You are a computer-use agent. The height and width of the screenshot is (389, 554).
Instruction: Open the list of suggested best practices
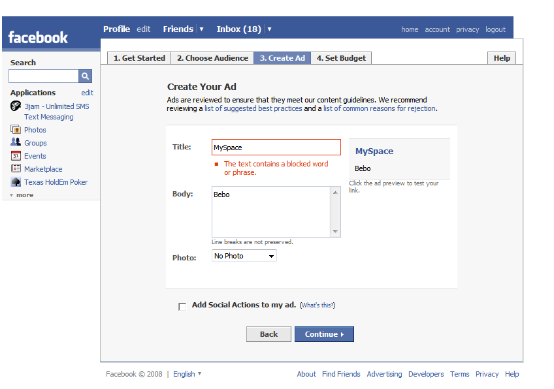[253, 108]
